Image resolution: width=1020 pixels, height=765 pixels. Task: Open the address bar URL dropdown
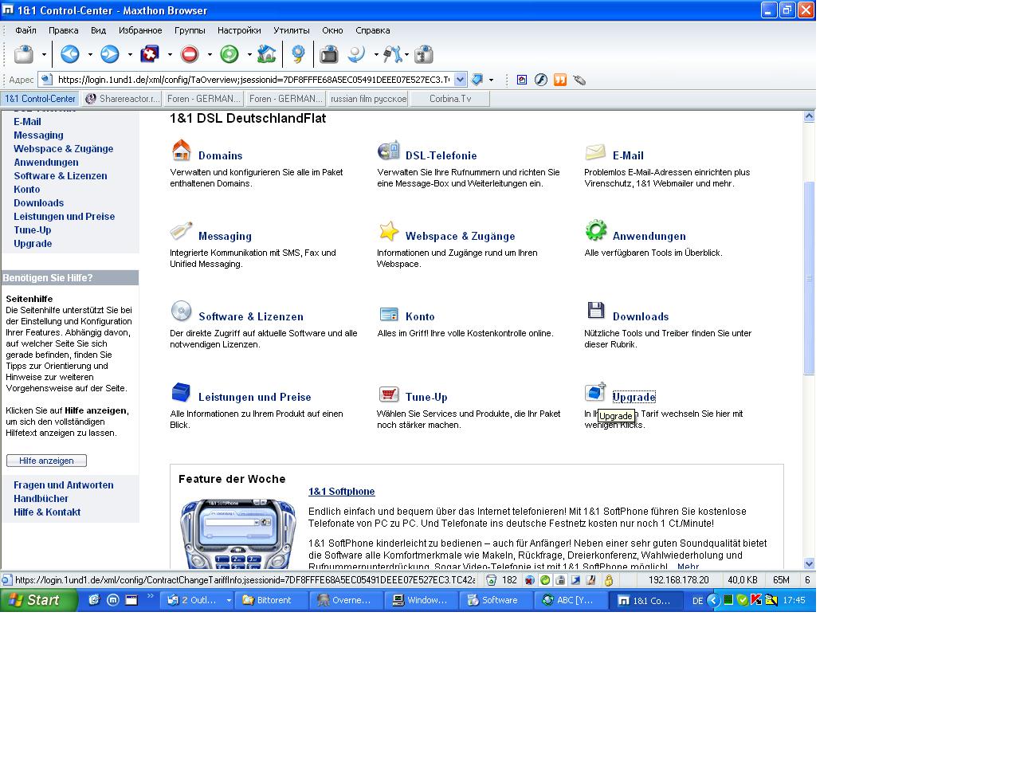pos(460,80)
